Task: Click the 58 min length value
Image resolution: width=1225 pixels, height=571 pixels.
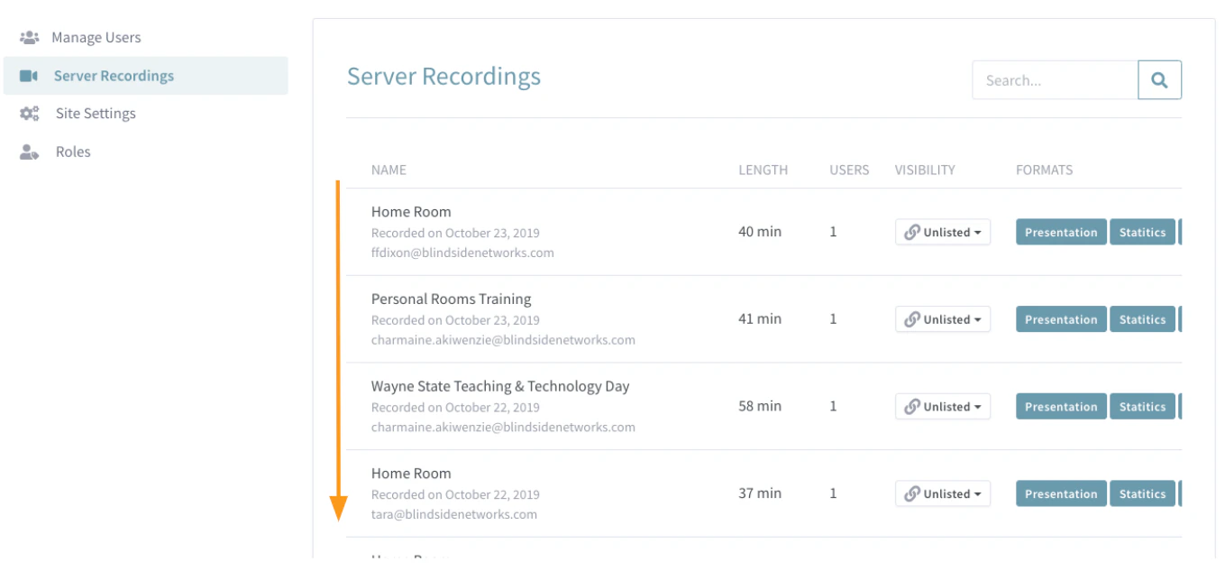Action: tap(760, 406)
